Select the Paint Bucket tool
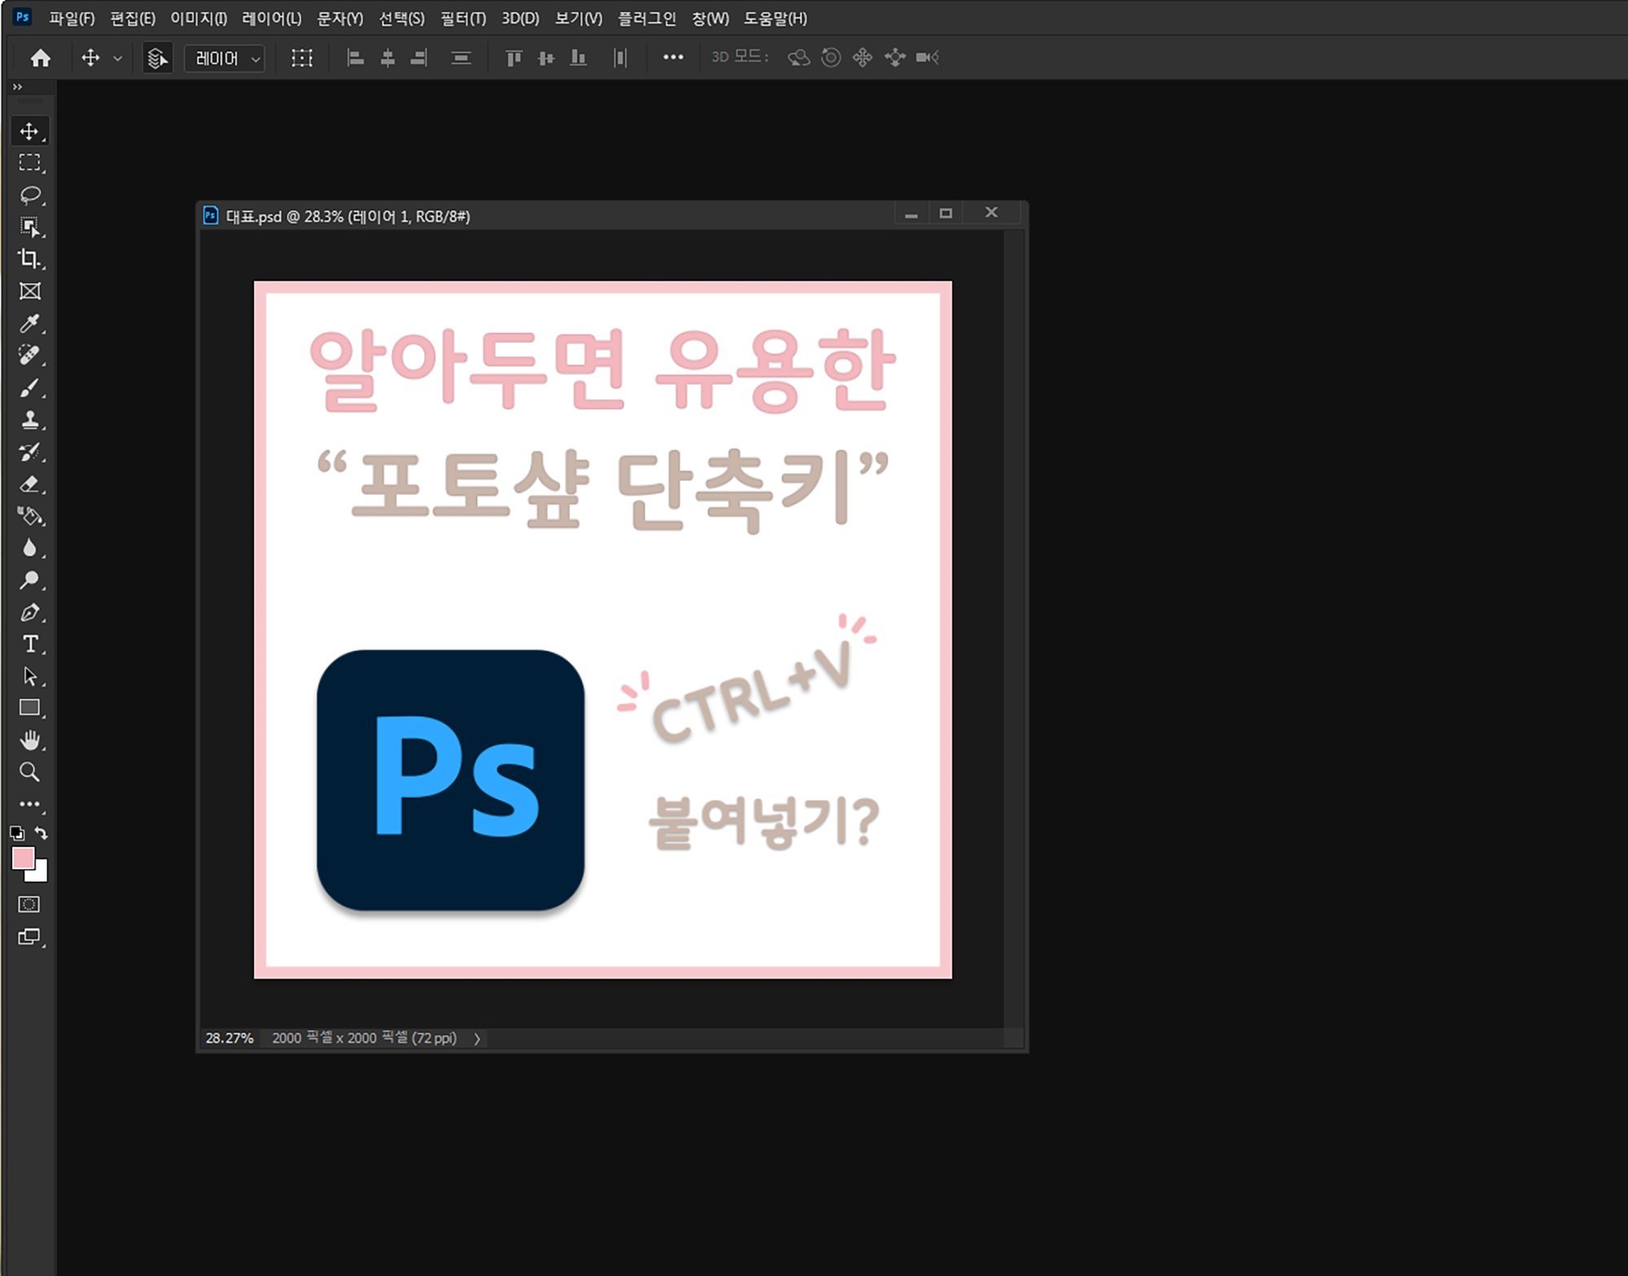The height and width of the screenshot is (1276, 1628). pos(29,516)
